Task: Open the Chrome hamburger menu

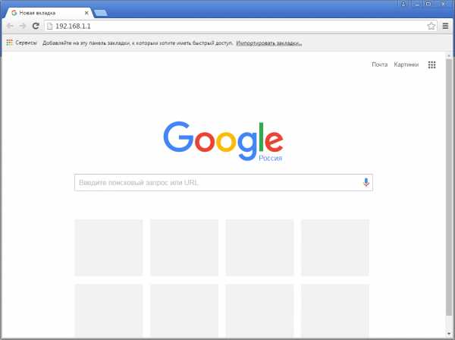Action: click(x=445, y=26)
